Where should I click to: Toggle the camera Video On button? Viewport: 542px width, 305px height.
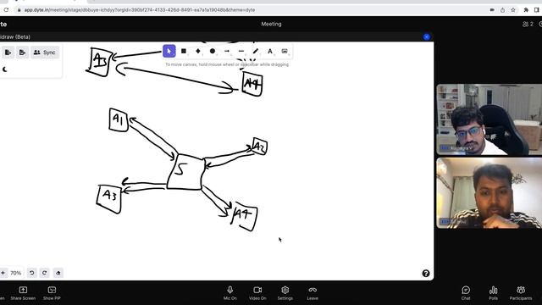click(x=257, y=293)
